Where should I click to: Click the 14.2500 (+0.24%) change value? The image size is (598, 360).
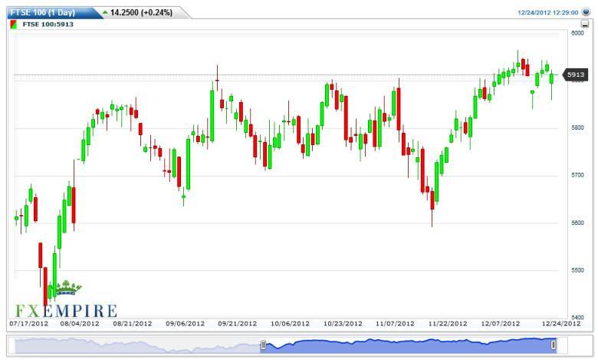click(141, 12)
